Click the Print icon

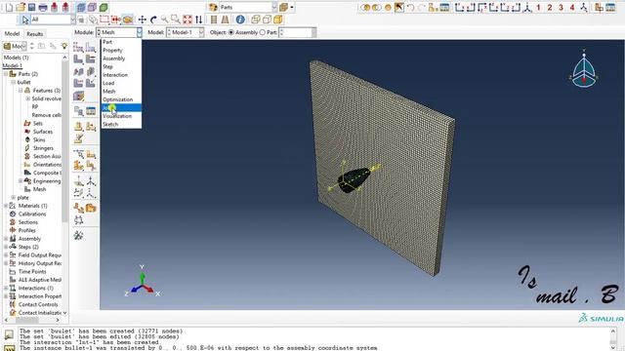coord(43,7)
